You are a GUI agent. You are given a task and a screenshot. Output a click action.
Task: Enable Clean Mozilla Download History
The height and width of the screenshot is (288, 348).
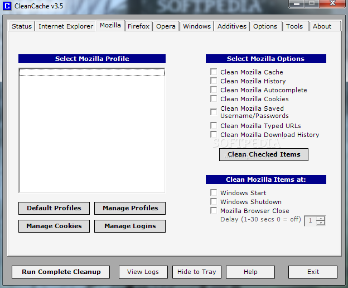(x=214, y=134)
